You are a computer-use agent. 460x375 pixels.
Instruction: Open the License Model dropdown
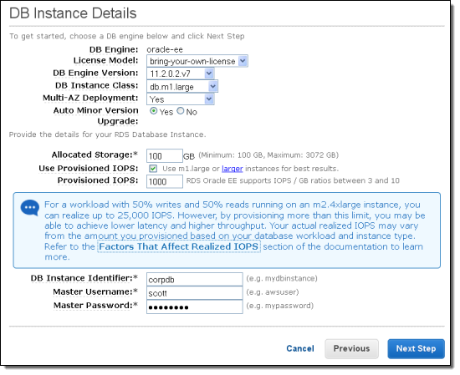pyautogui.click(x=197, y=61)
